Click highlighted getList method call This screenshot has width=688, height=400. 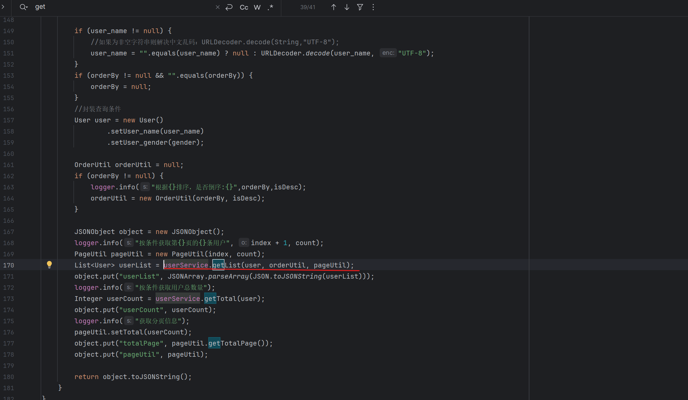226,265
